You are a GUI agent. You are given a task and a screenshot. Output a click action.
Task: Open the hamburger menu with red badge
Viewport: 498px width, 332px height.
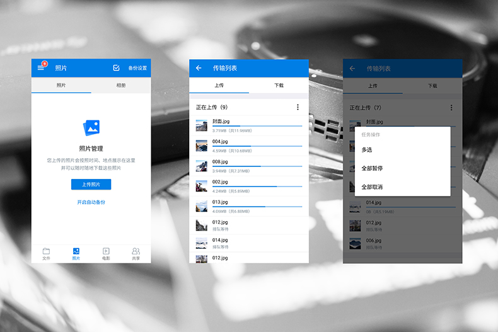pyautogui.click(x=41, y=68)
